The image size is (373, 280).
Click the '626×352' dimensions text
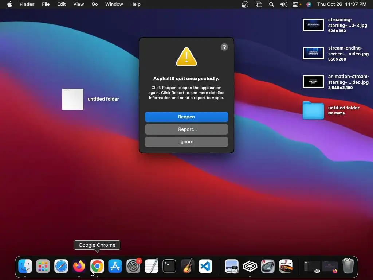[337, 31]
